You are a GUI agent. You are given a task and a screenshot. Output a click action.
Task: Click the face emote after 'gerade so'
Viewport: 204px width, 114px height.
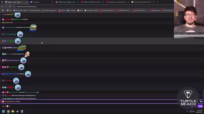tap(27, 54)
